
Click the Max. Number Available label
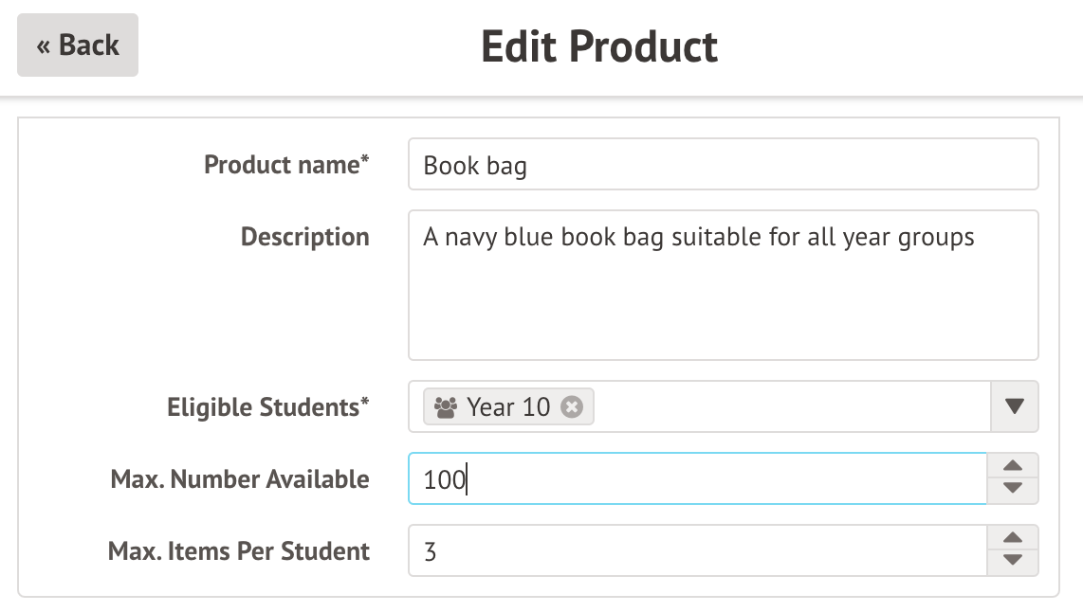(x=240, y=479)
